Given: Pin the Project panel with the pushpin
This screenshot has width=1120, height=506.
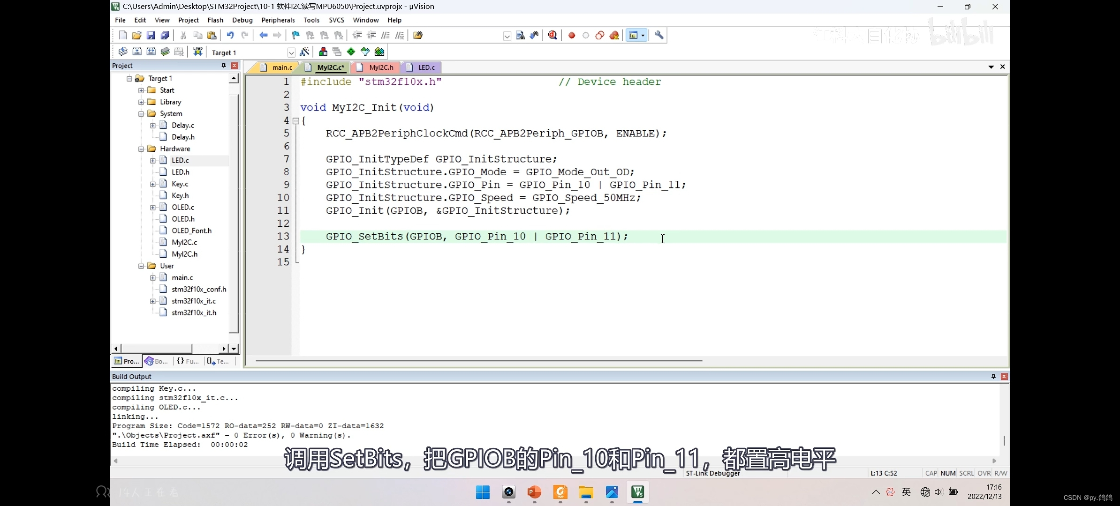Looking at the screenshot, I should coord(224,66).
